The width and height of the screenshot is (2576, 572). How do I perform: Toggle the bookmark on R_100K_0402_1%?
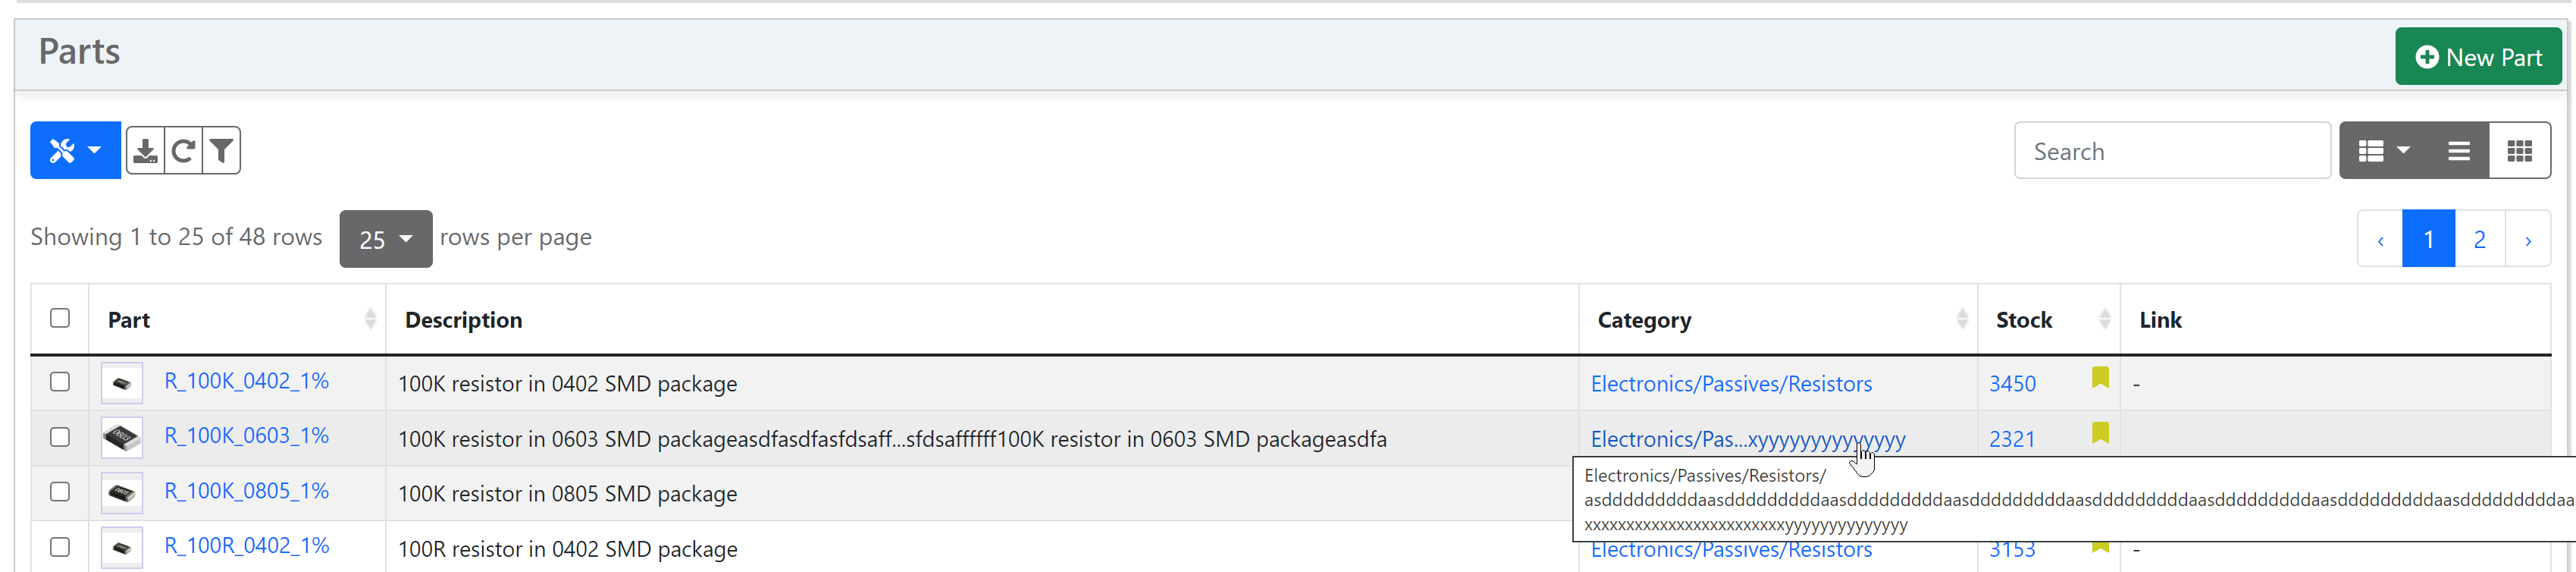tap(2101, 378)
